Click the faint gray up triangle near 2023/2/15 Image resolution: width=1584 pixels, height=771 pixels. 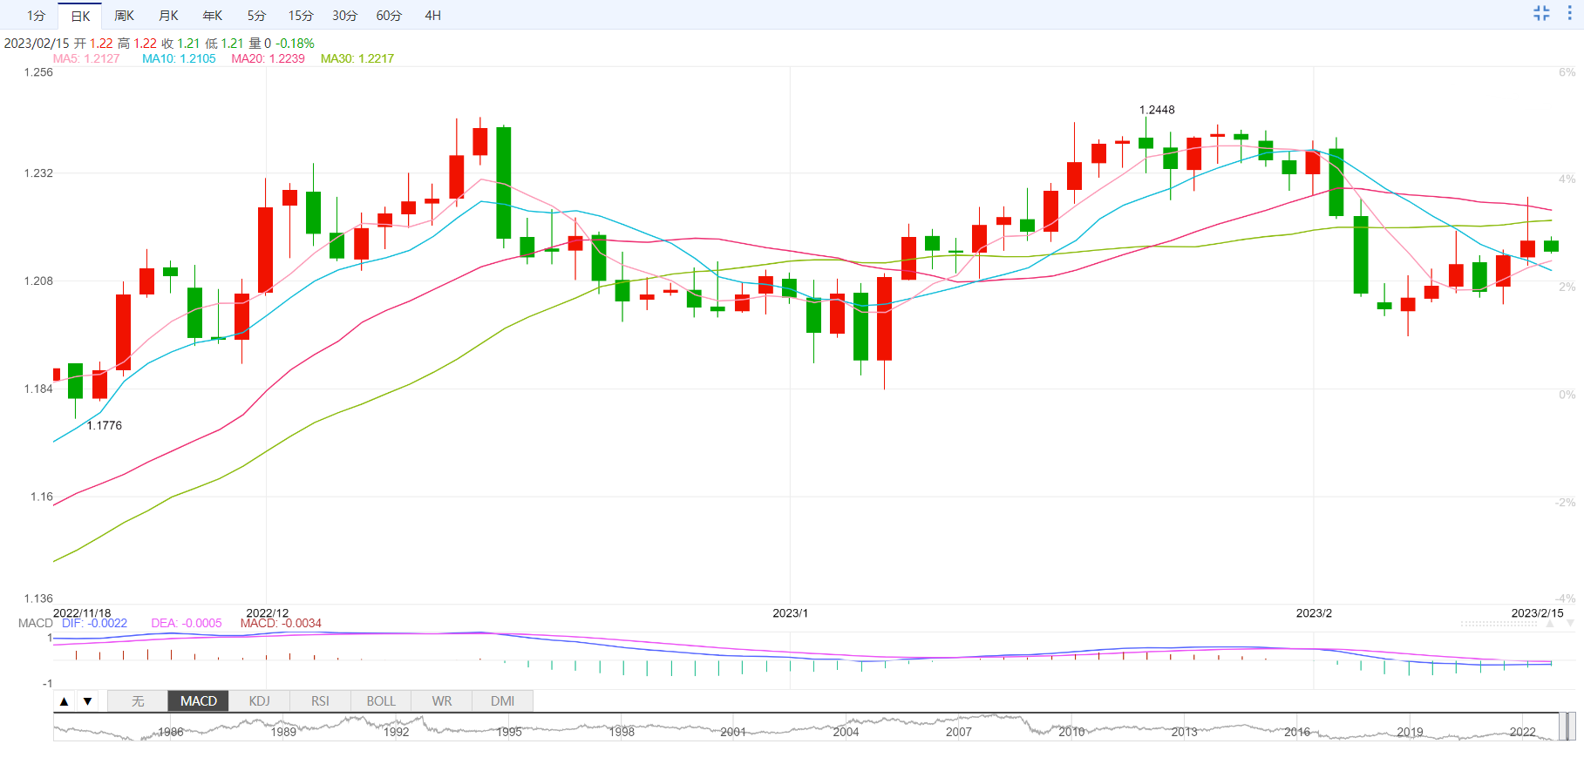coord(1550,624)
